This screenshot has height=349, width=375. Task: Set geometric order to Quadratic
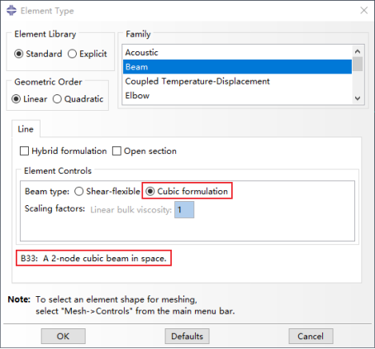point(78,98)
